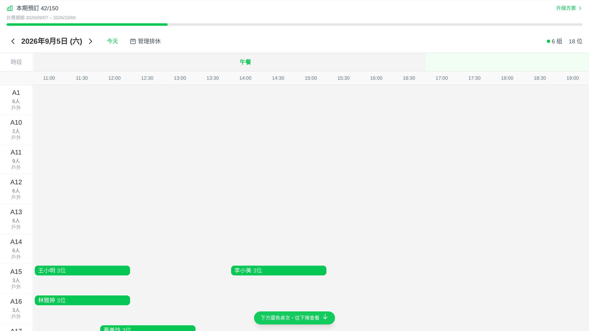Screen dimensions: 589x331
Task: Click the bar chart icon beside 本期預訂
Action: [x=10, y=8]
